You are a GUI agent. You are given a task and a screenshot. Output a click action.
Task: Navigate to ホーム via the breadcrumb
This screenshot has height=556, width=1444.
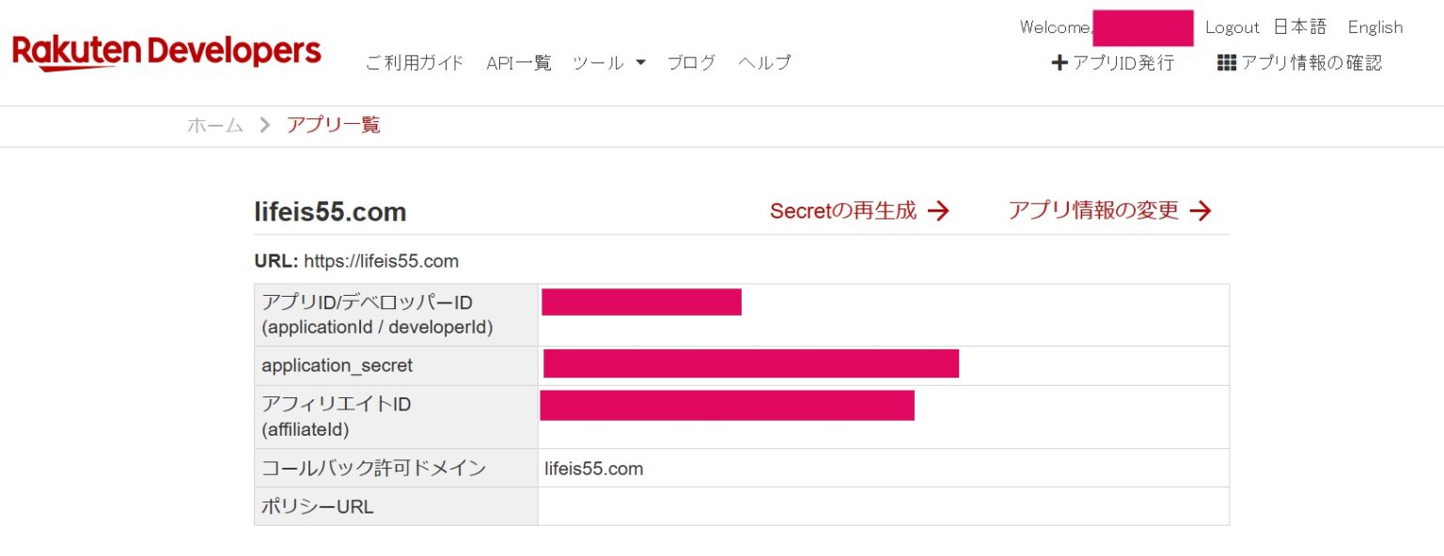coord(213,125)
